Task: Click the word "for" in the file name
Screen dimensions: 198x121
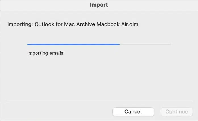Action: point(59,24)
